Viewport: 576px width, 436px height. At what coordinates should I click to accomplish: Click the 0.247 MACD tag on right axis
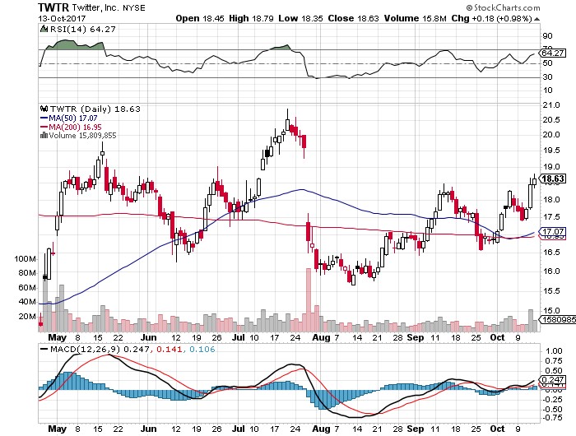tap(553, 380)
